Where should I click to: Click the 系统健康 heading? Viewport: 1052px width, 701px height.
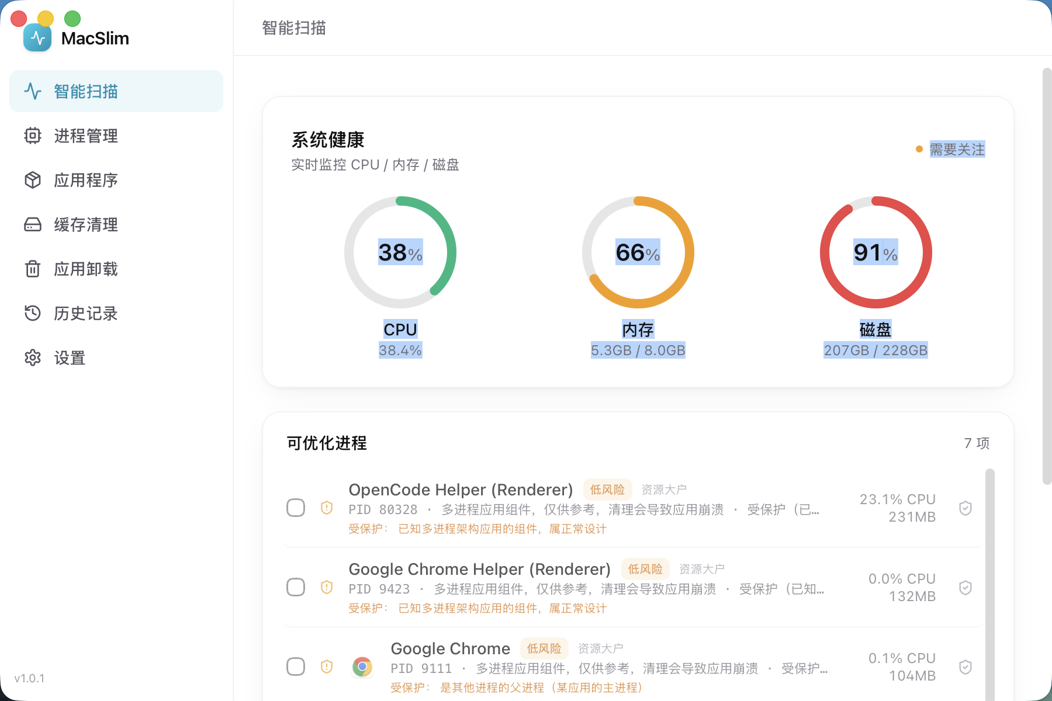pyautogui.click(x=328, y=140)
